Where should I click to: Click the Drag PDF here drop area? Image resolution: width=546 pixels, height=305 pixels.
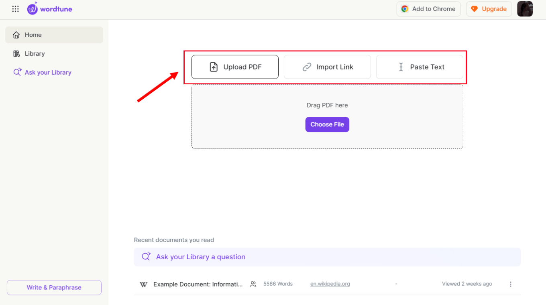tap(327, 116)
